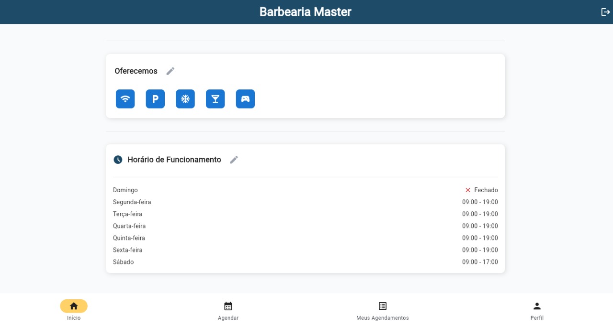Go to the Início tab
This screenshot has width=613, height=327.
(74, 310)
